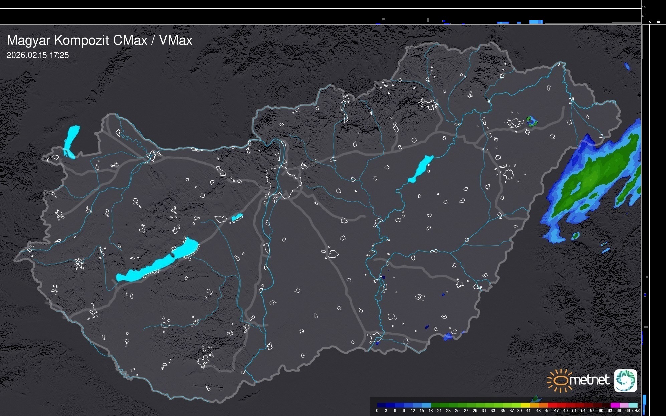666x416 pixels.
Task: Click the dBZ unit label
Action: pyautogui.click(x=636, y=411)
